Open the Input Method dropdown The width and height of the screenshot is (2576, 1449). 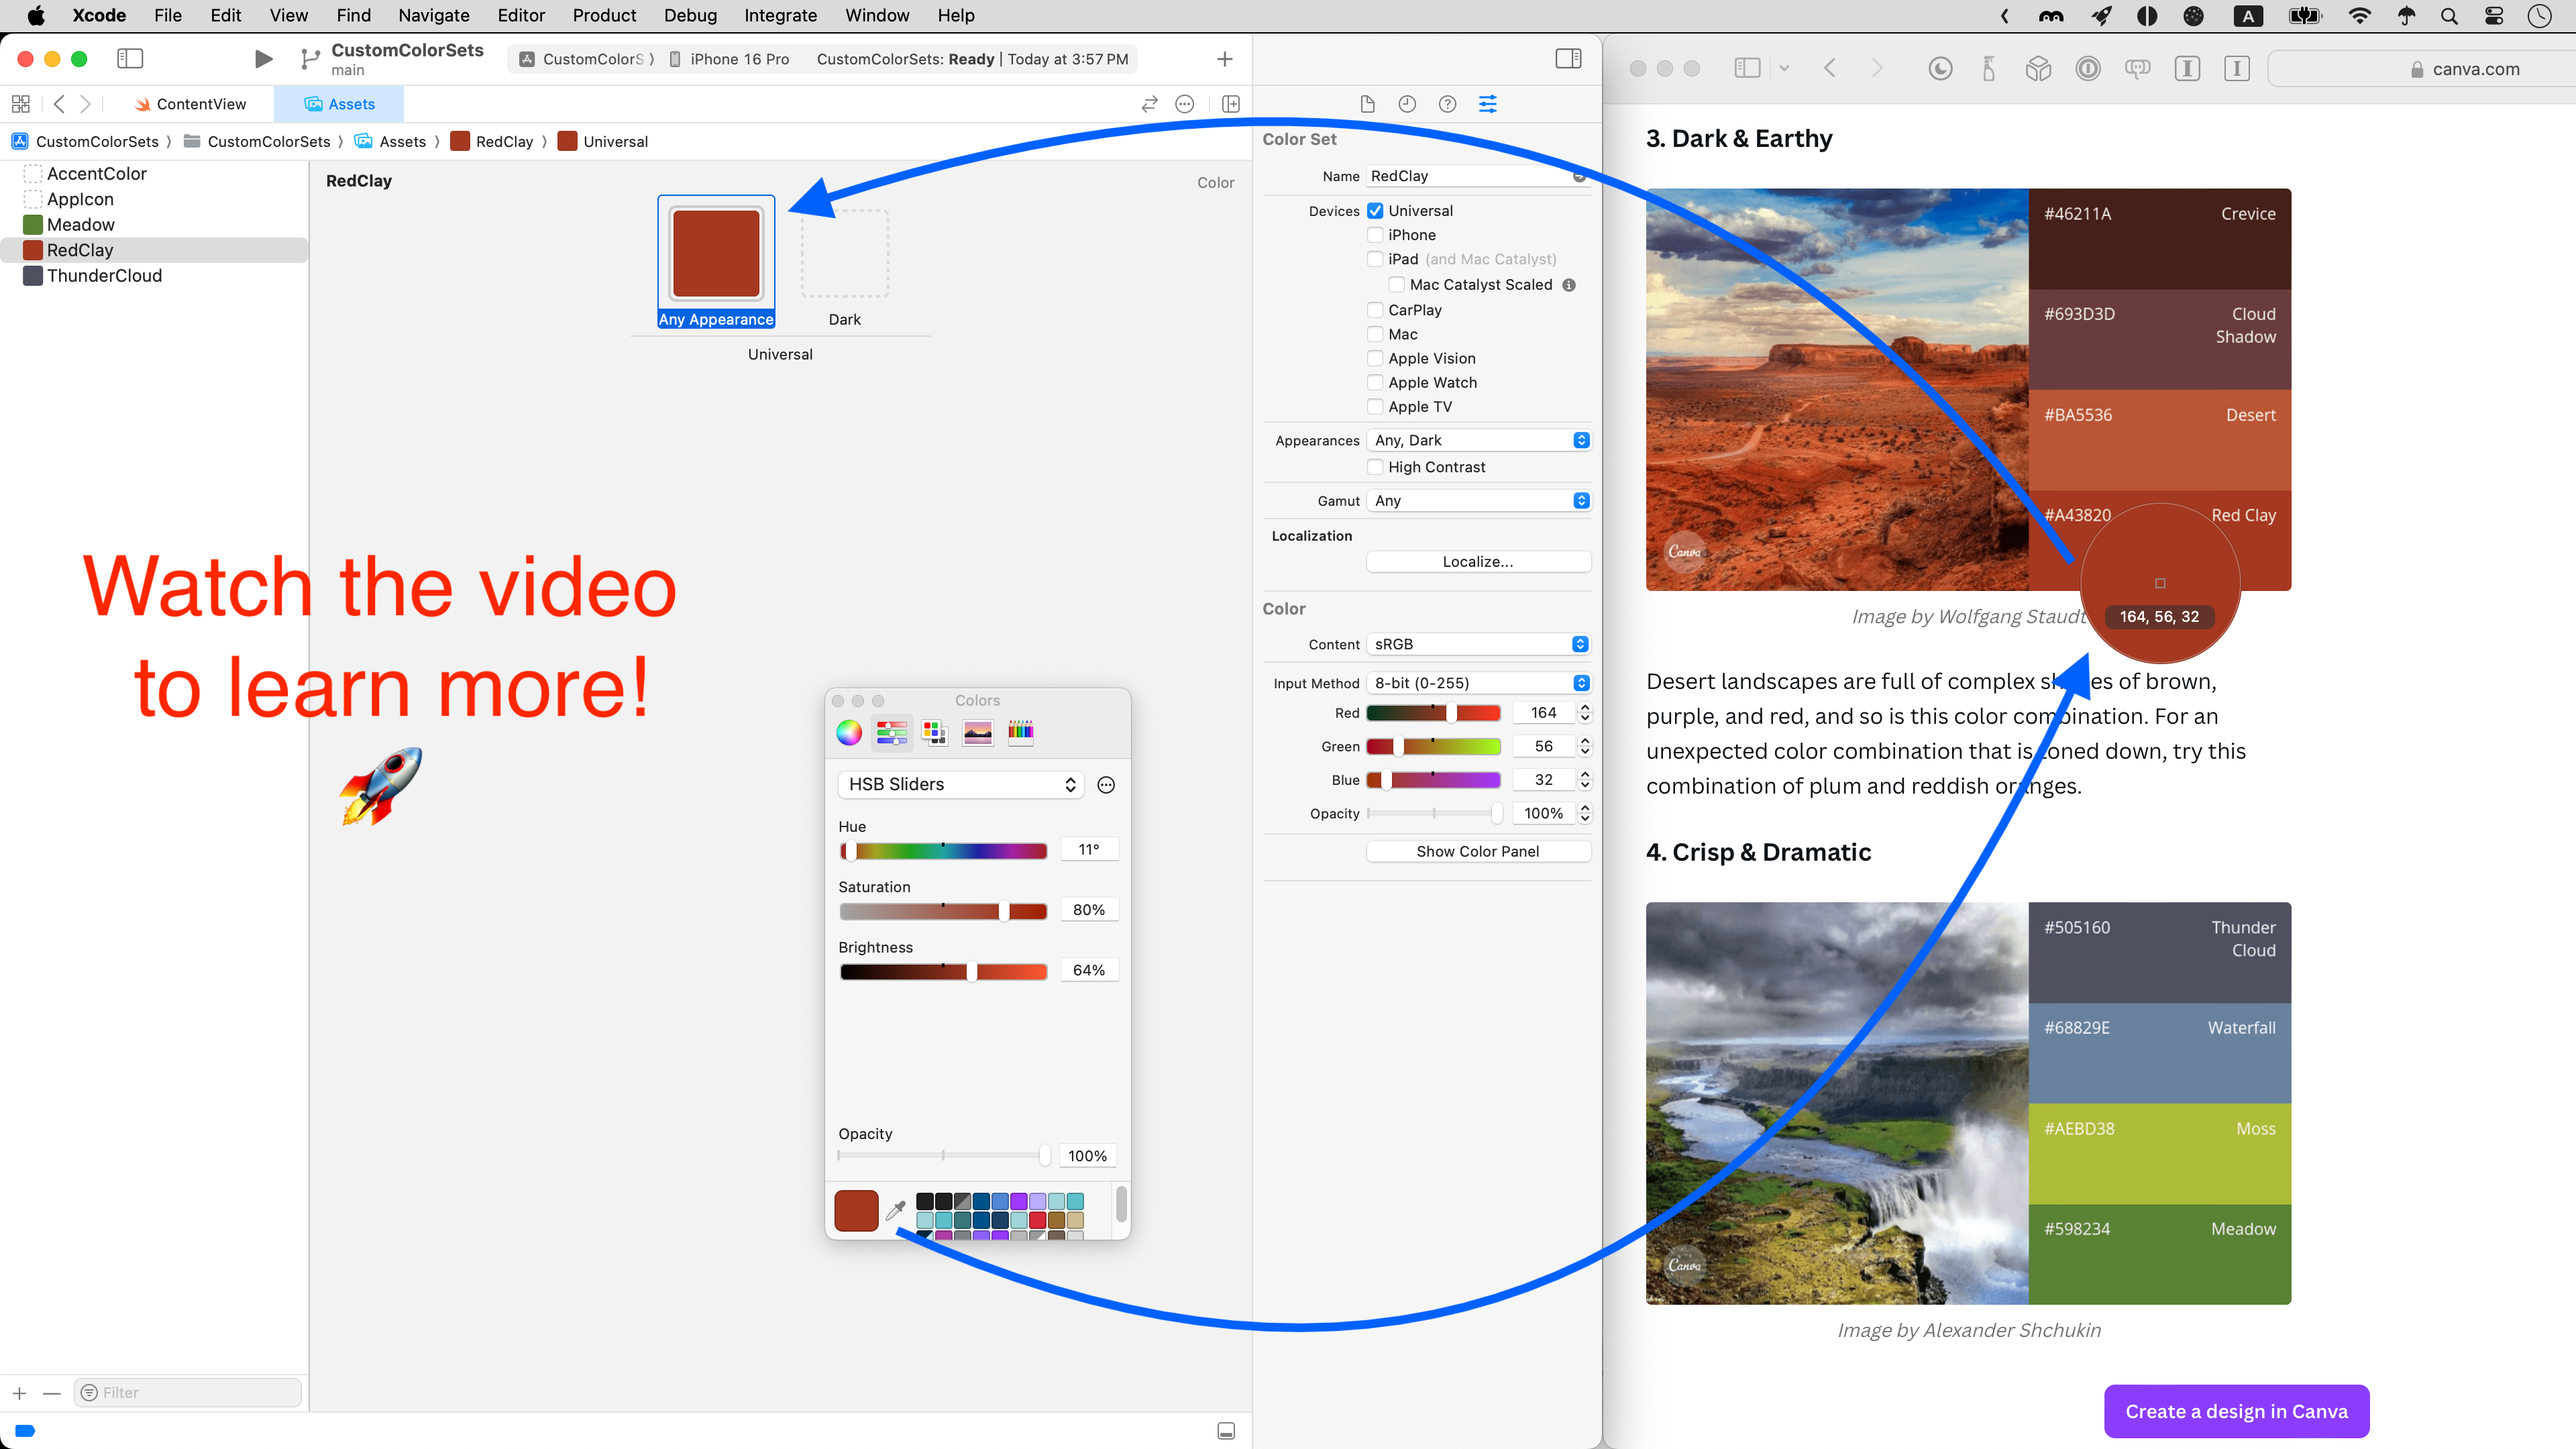click(x=1478, y=683)
